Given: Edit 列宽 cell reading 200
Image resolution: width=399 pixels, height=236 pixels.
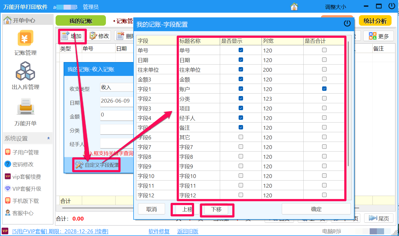Looking at the screenshot, I should coord(282,70).
